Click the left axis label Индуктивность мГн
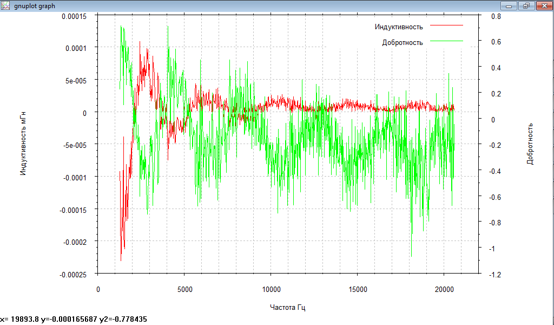 23,143
